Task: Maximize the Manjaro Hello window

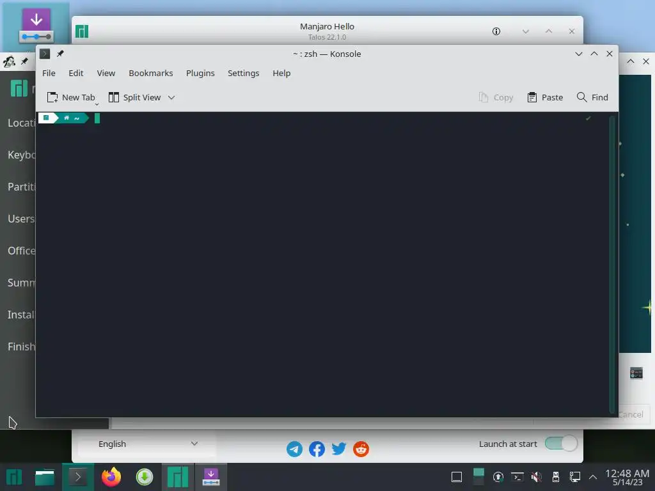Action: (549, 31)
